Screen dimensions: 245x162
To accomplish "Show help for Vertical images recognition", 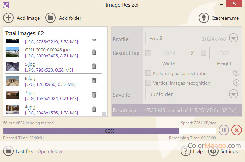I will click(x=236, y=82).
